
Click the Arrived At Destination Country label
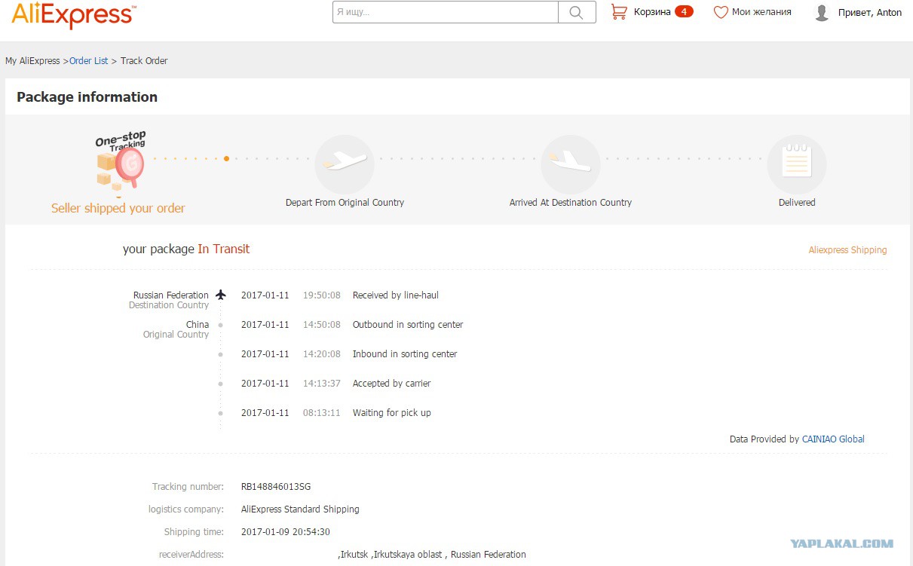click(571, 203)
